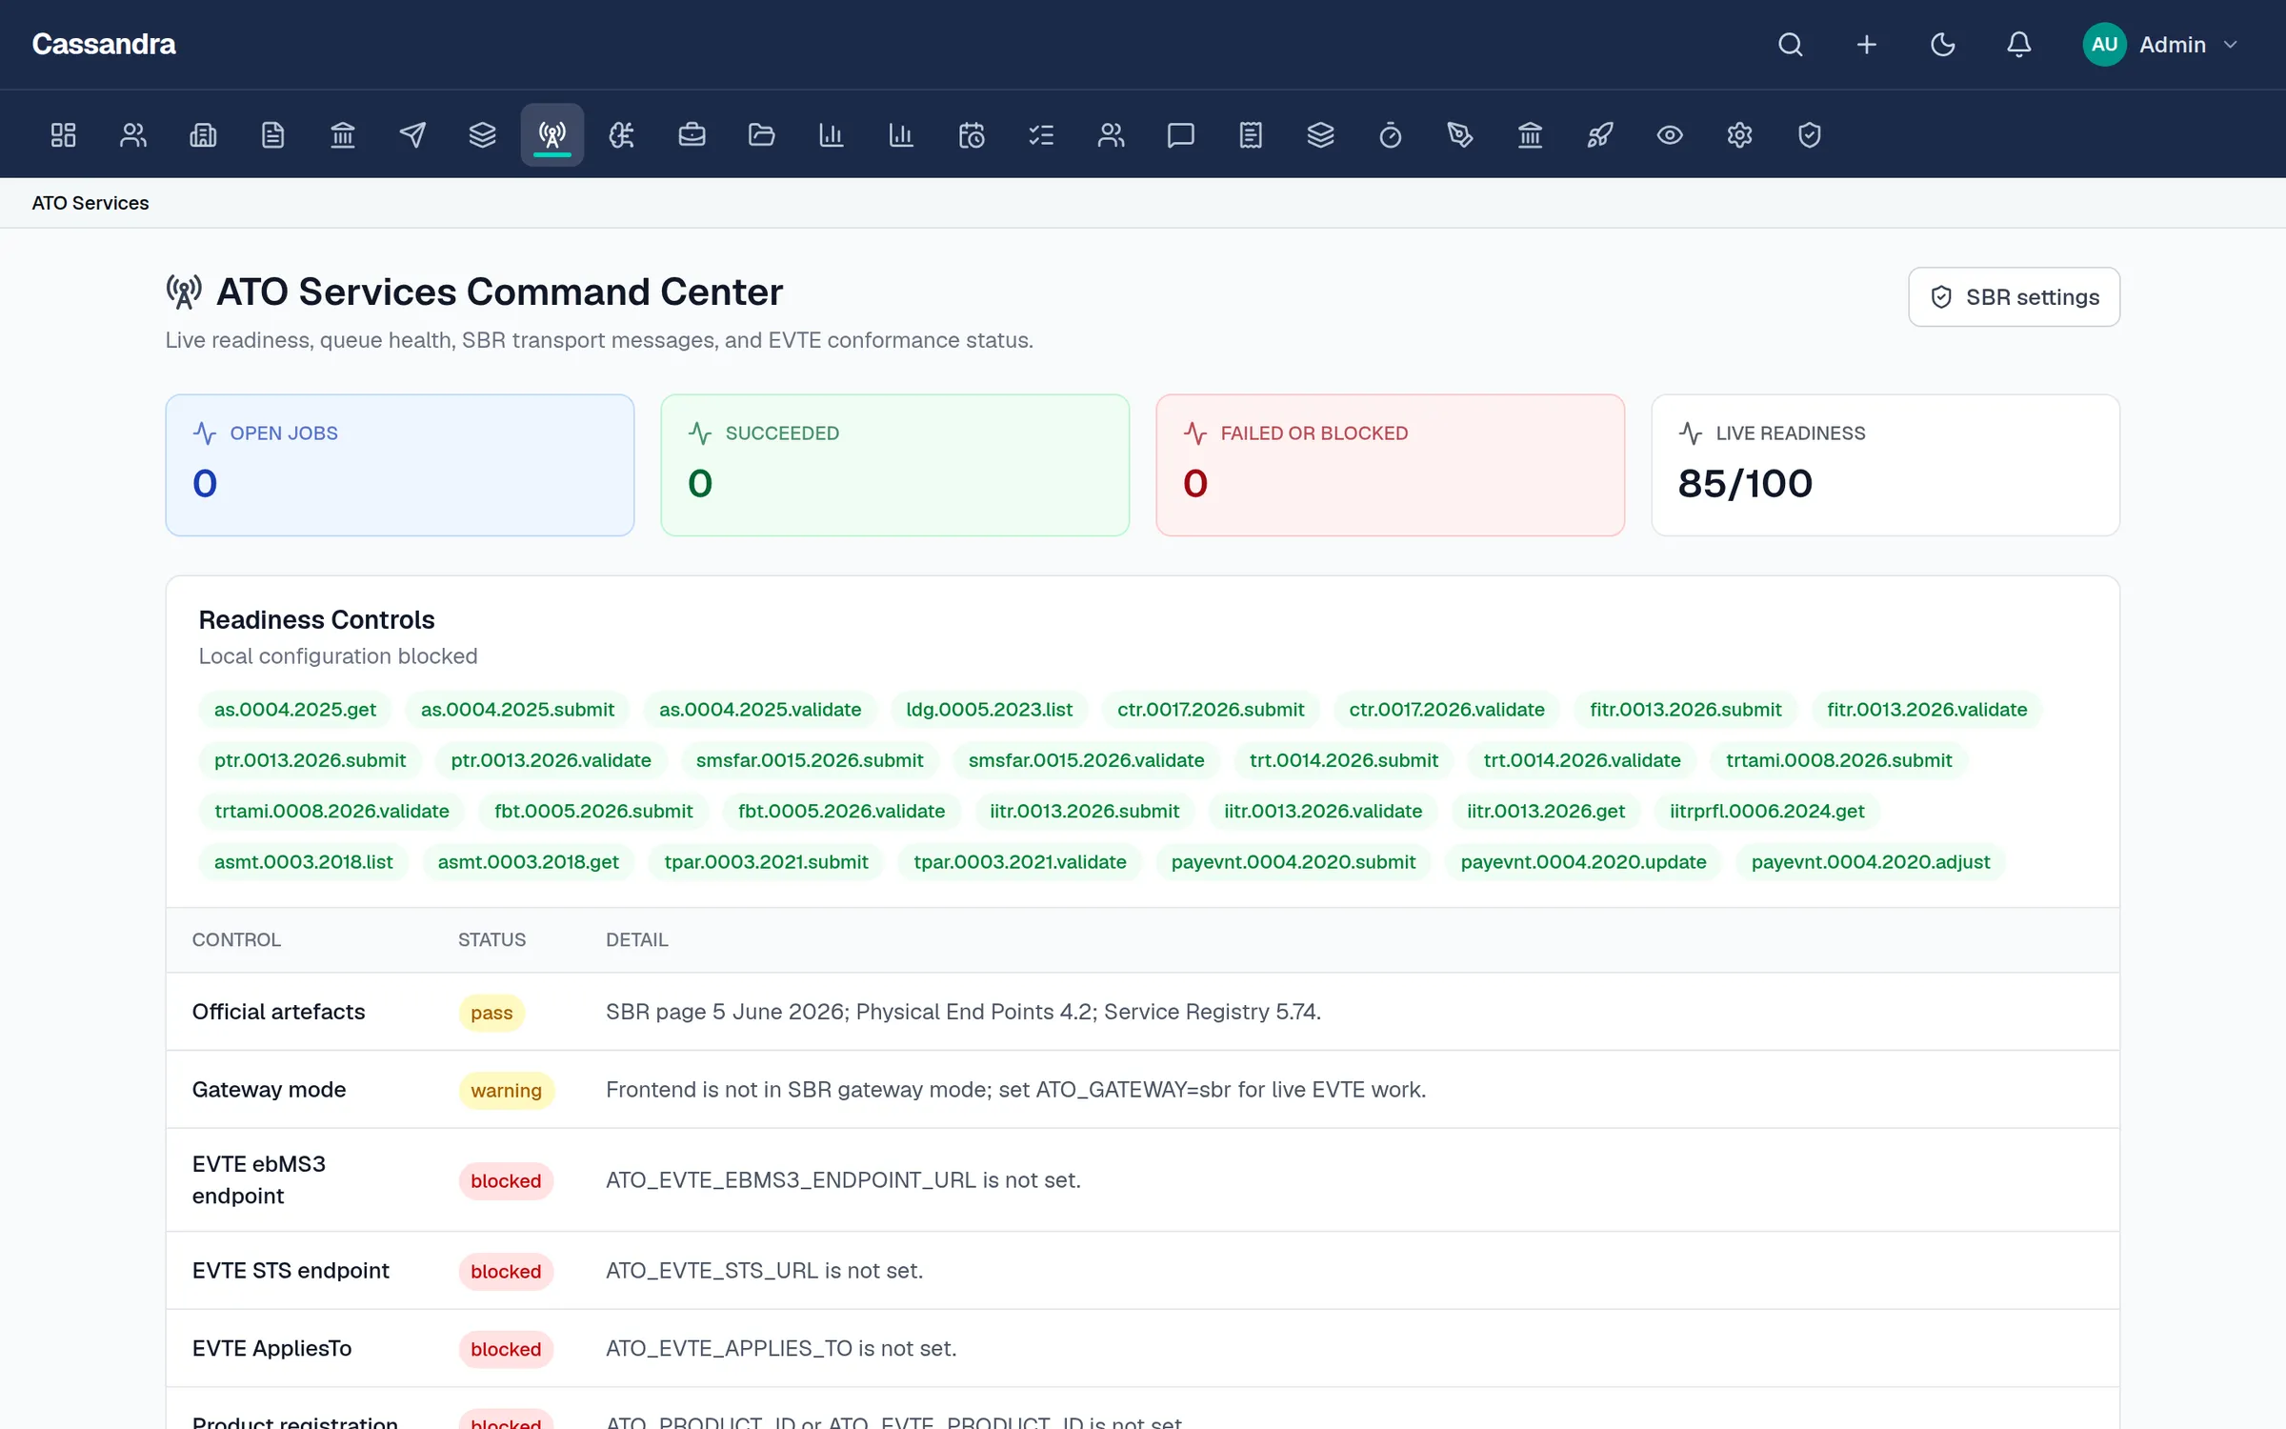Open the receipt icon in navigation
The width and height of the screenshot is (2286, 1429).
tap(1251, 135)
